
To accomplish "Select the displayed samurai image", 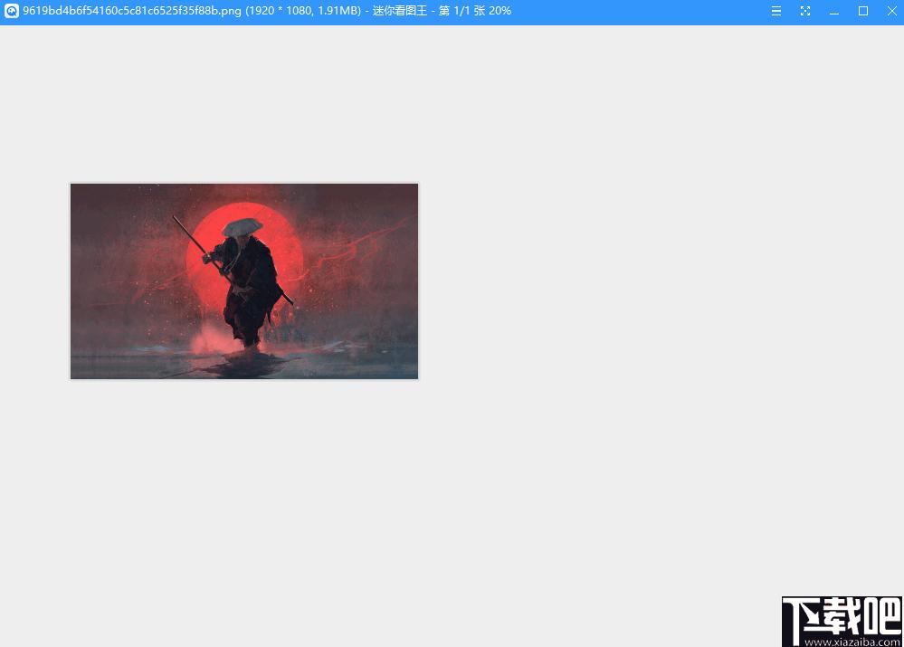I will [244, 281].
